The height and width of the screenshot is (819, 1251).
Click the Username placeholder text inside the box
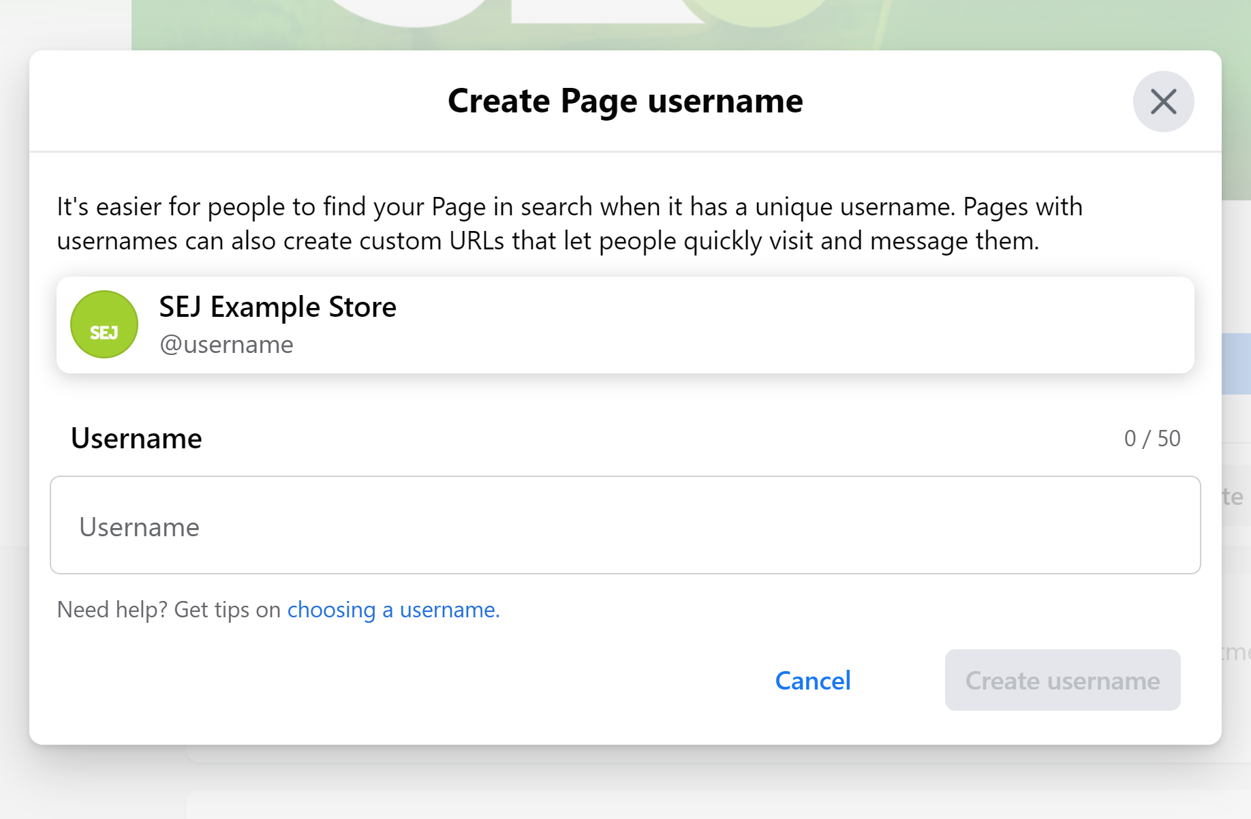[x=140, y=526]
